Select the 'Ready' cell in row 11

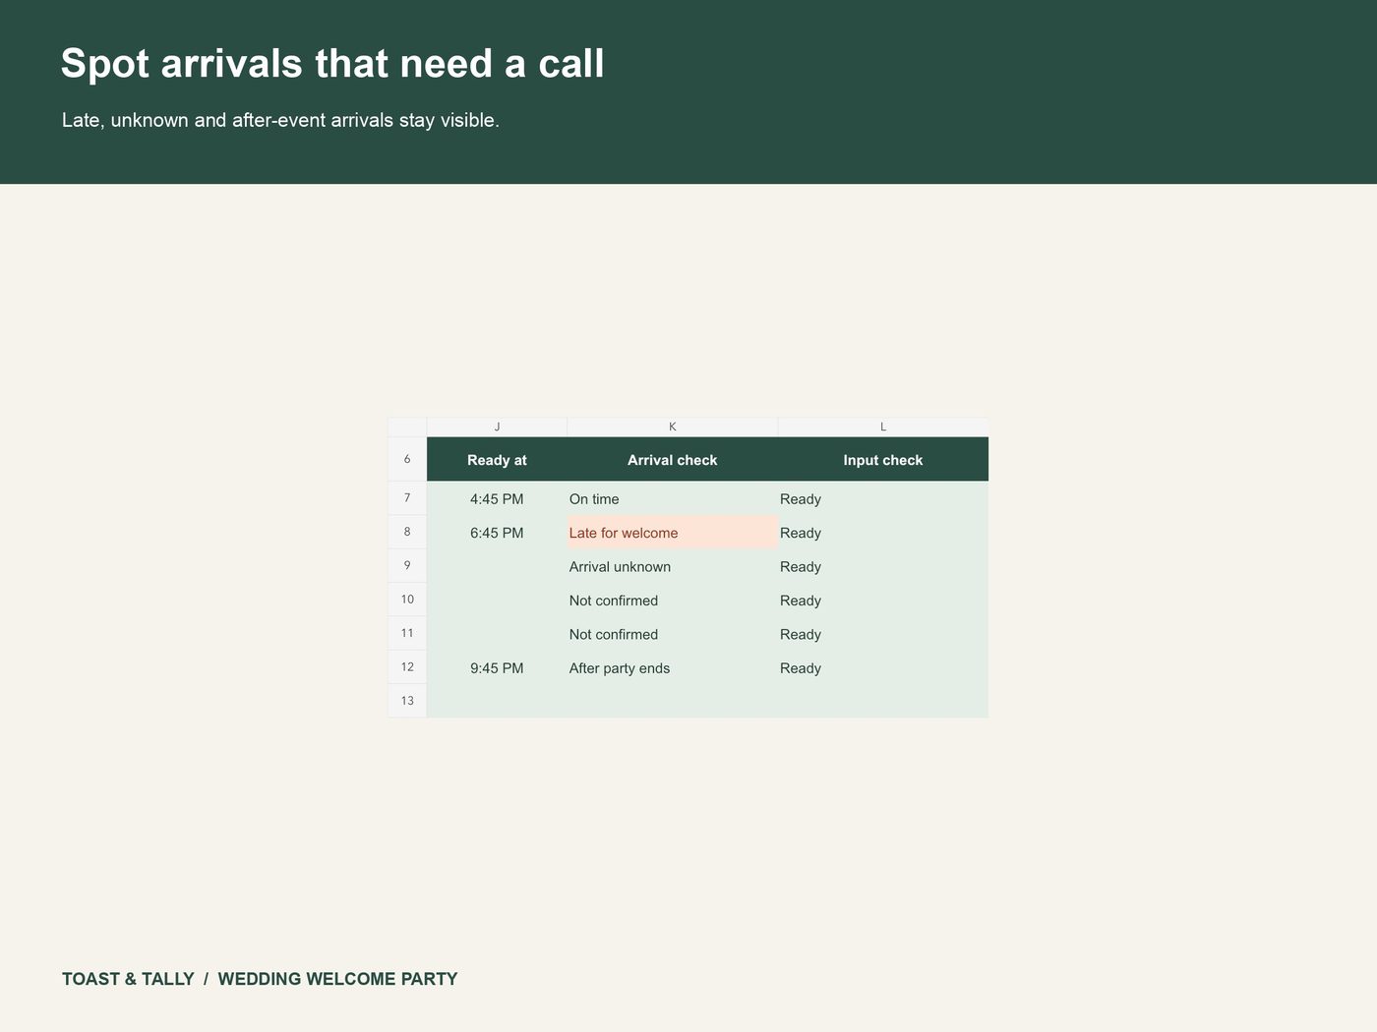tap(883, 634)
